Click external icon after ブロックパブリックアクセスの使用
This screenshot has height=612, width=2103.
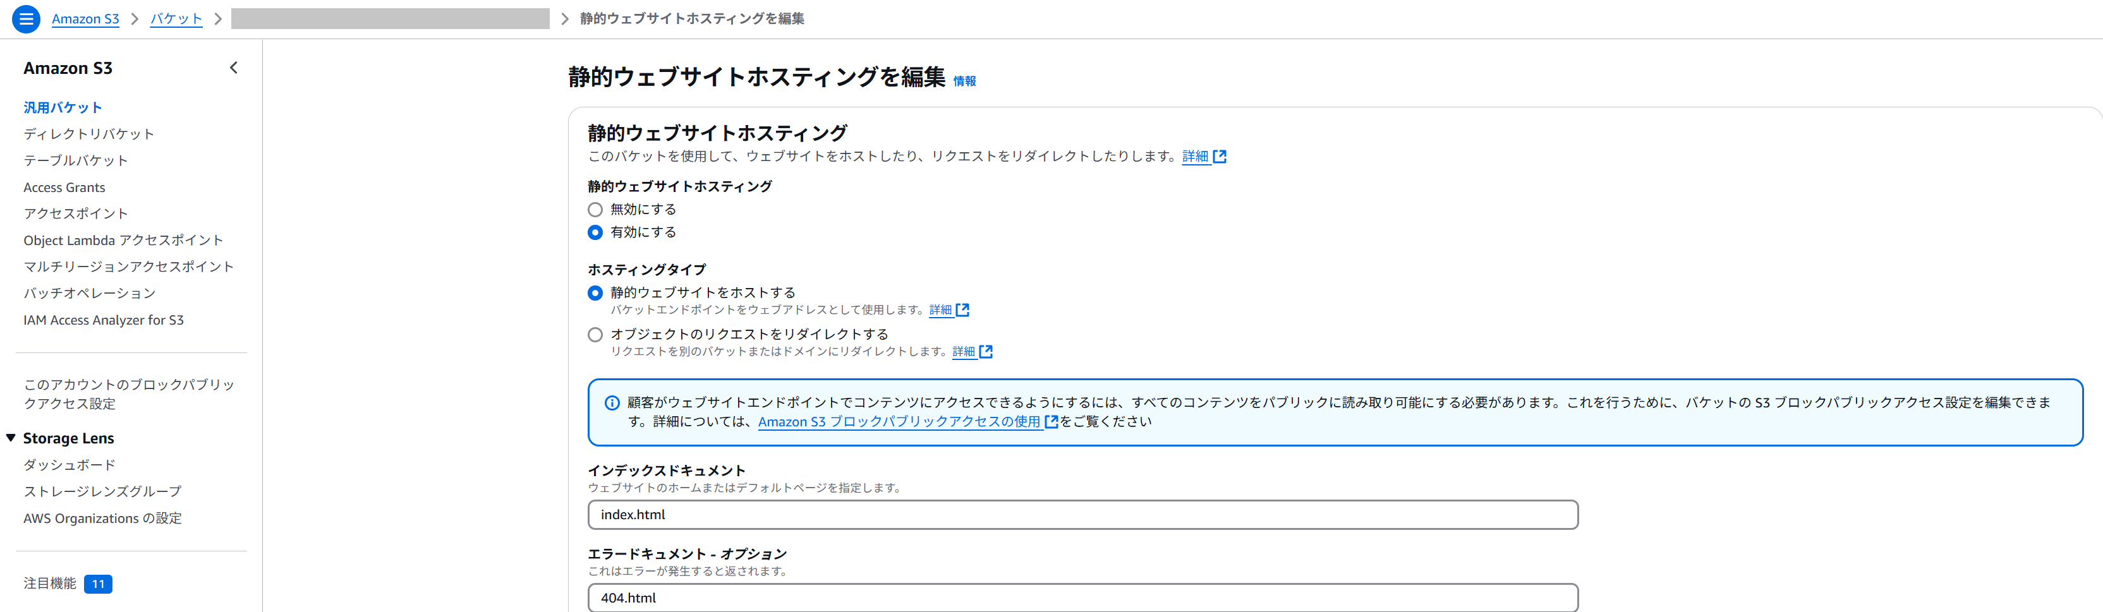pyautogui.click(x=1051, y=422)
